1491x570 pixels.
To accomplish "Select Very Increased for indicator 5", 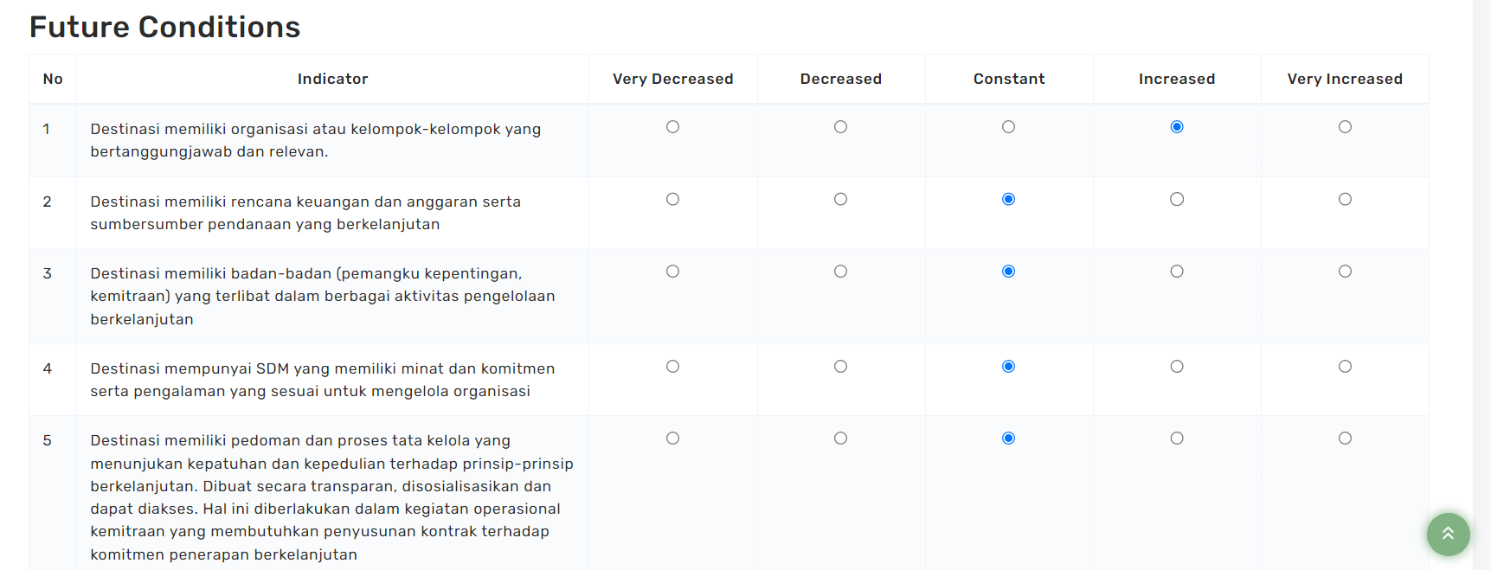I will pyautogui.click(x=1345, y=439).
